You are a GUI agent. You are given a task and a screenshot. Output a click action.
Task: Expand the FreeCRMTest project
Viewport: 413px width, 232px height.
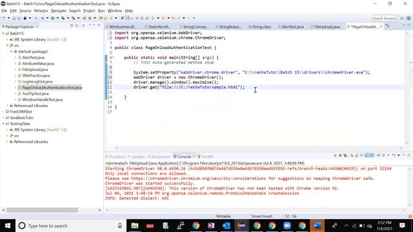[x=3, y=111]
